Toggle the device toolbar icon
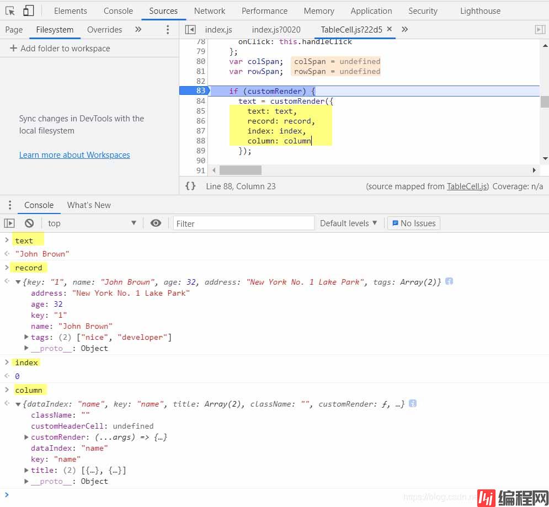Viewport: 549px width, 507px height. [28, 11]
